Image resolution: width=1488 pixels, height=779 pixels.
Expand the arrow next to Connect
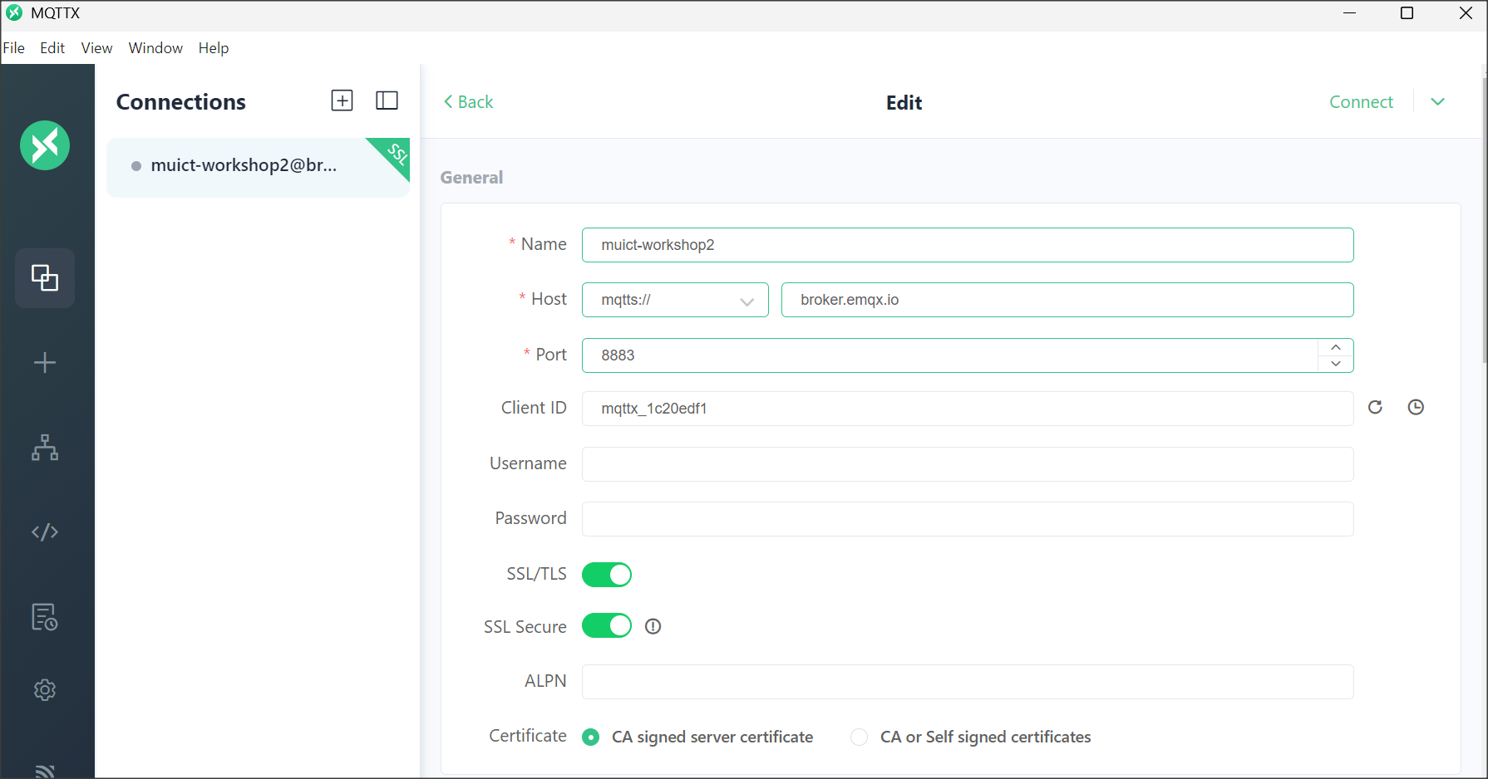tap(1438, 102)
